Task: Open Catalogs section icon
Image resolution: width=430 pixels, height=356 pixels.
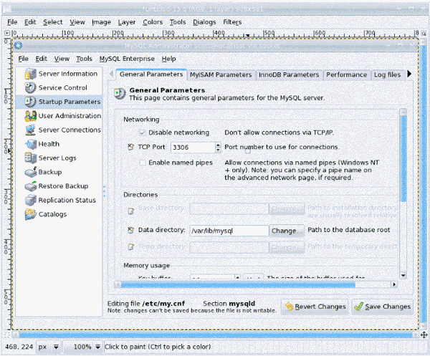Action: 30,214
